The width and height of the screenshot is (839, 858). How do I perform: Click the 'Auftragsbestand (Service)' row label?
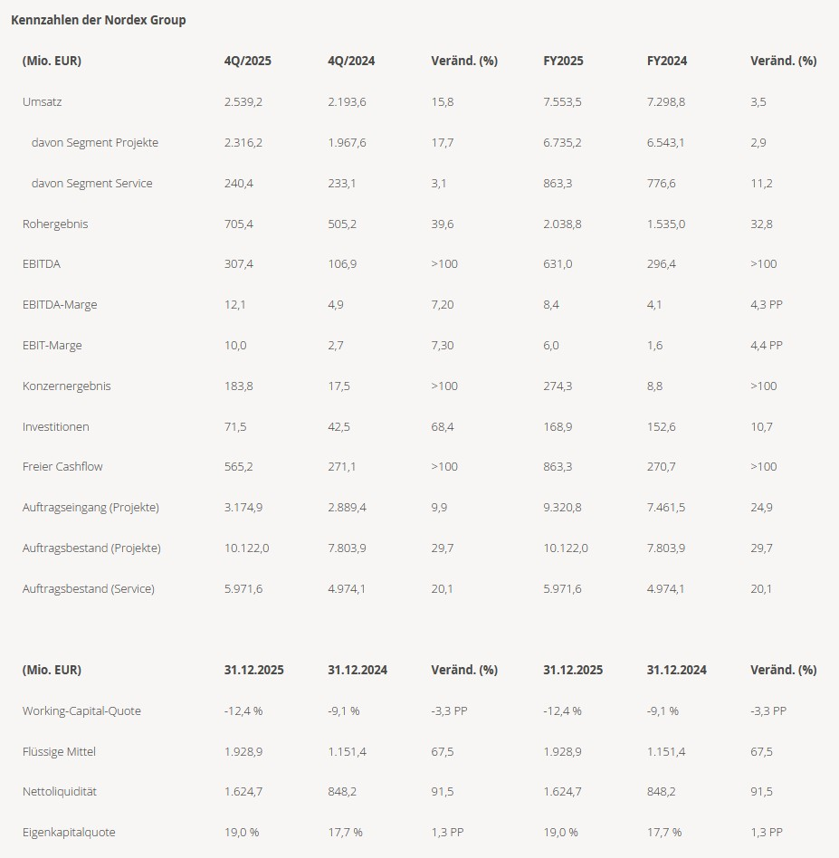pos(89,589)
